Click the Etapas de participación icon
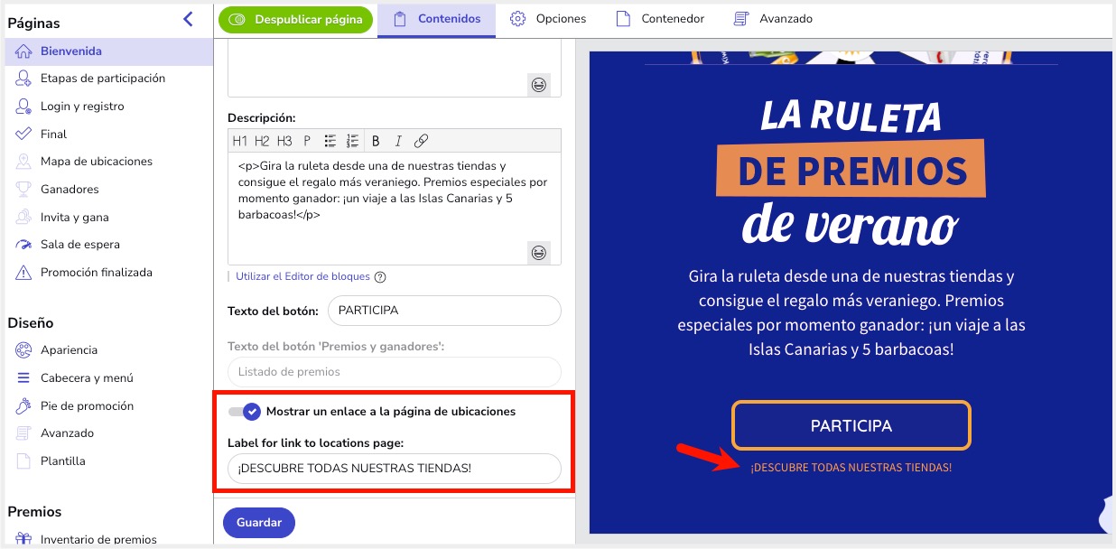The width and height of the screenshot is (1116, 549). (x=23, y=79)
